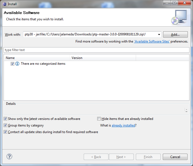The height and width of the screenshot is (166, 193).
Task: Disable Show only the latest versions checkbox
Action: point(5,119)
